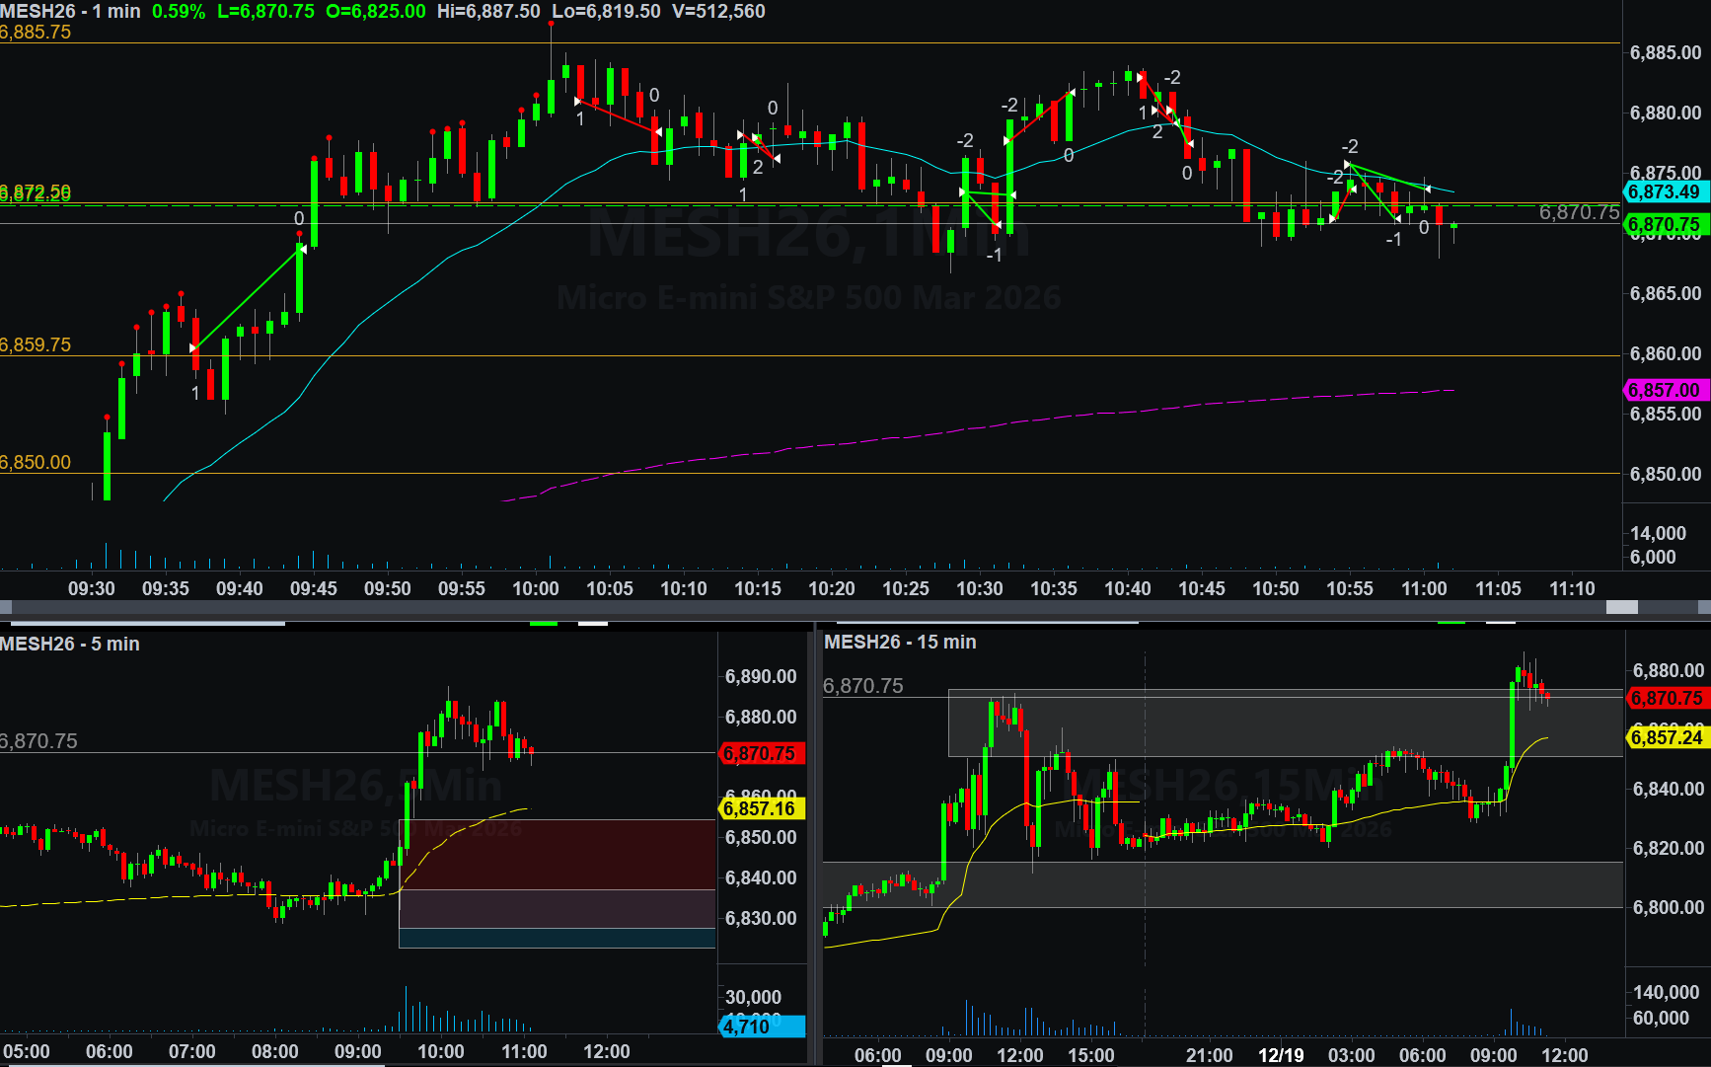
Task: Click the 12/19 date label on 15 min axis
Action: (x=1280, y=1055)
